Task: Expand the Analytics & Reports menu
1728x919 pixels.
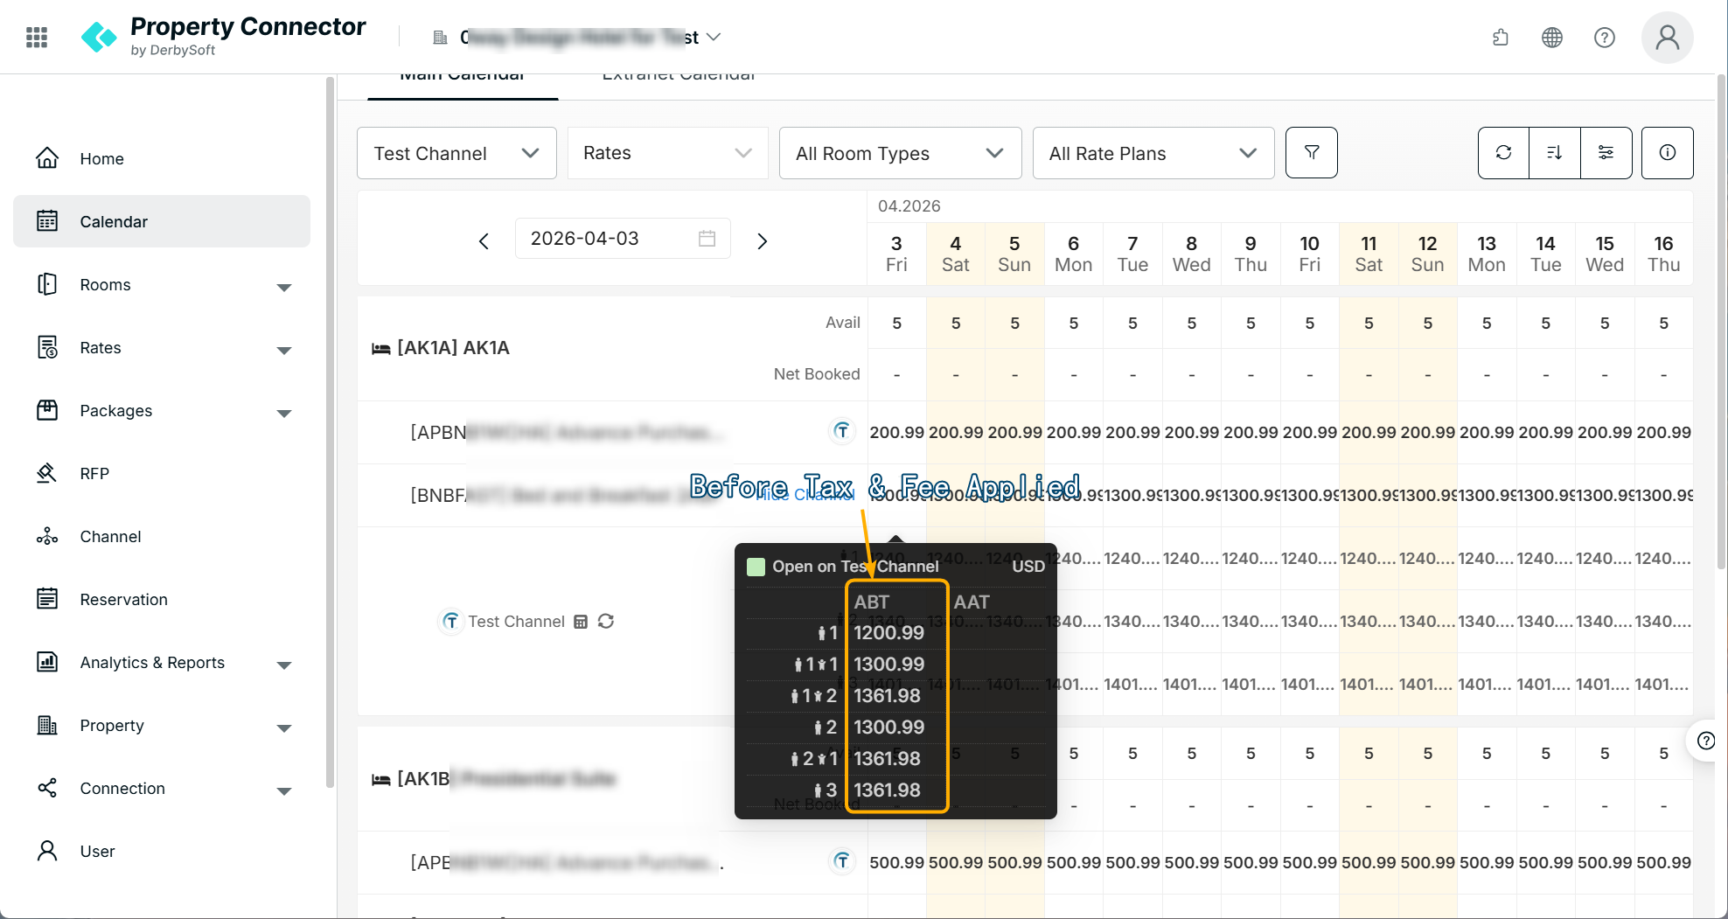Action: coord(284,665)
